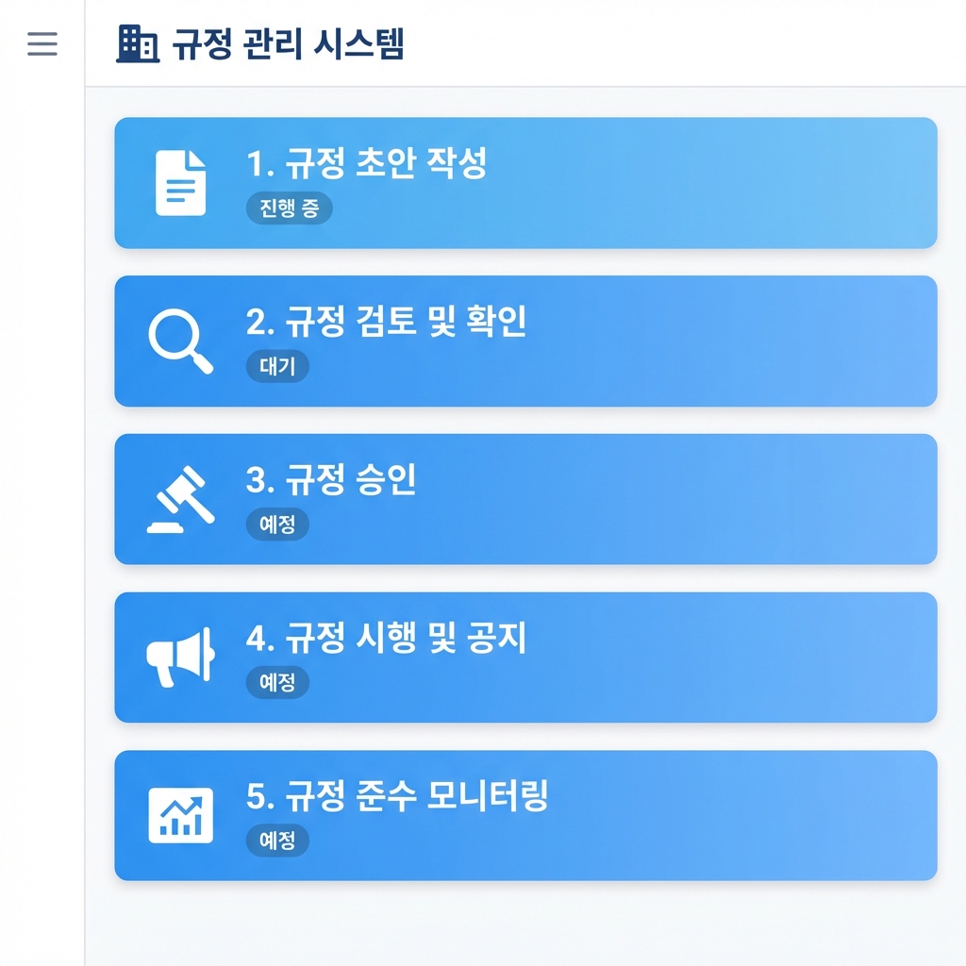Select the magnifying glass icon for 규정 검토
This screenshot has height=966, width=966.
(x=182, y=338)
